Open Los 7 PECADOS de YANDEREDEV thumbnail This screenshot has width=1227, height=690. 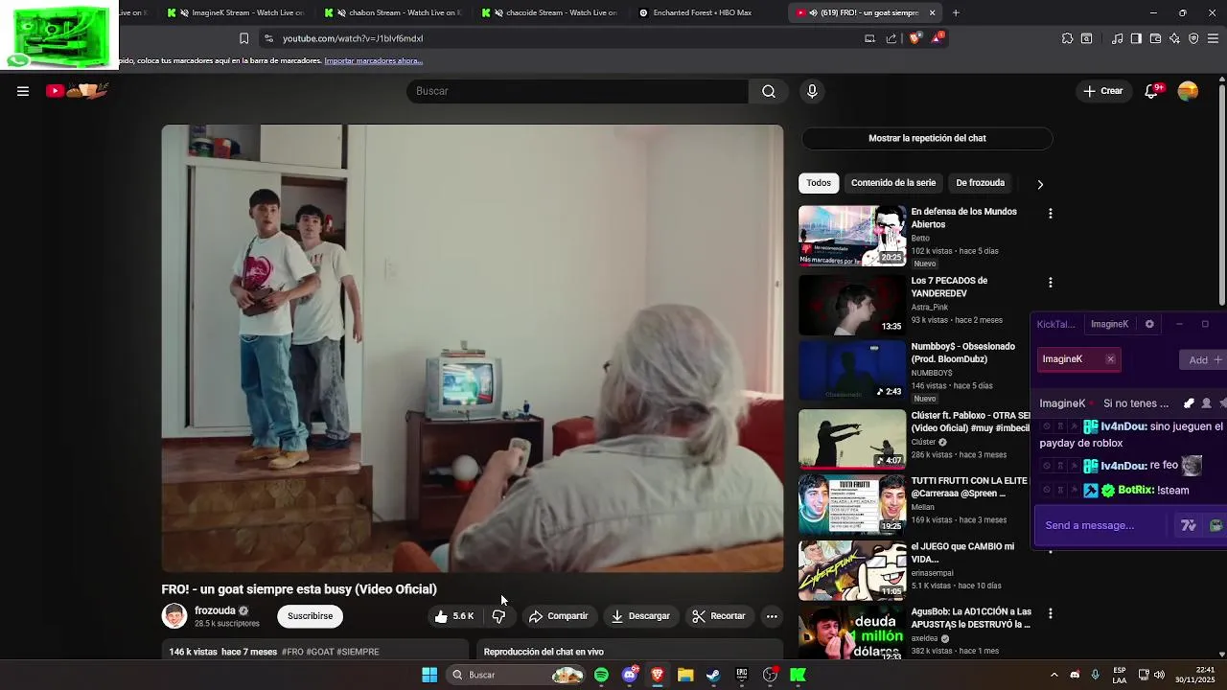point(852,305)
